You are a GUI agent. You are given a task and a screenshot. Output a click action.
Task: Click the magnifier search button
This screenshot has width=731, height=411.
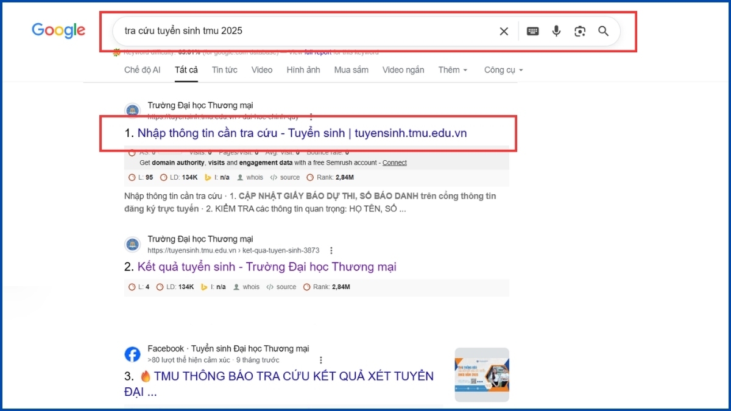pos(603,31)
